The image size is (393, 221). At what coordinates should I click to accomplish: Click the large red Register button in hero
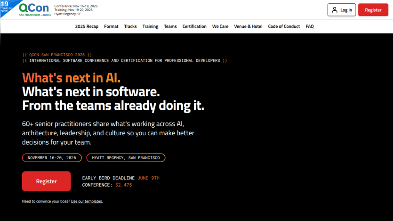point(47,181)
